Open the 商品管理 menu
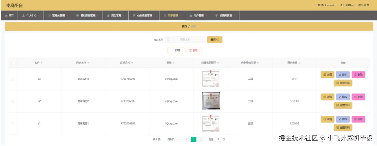The image size is (377, 146). pos(116,16)
